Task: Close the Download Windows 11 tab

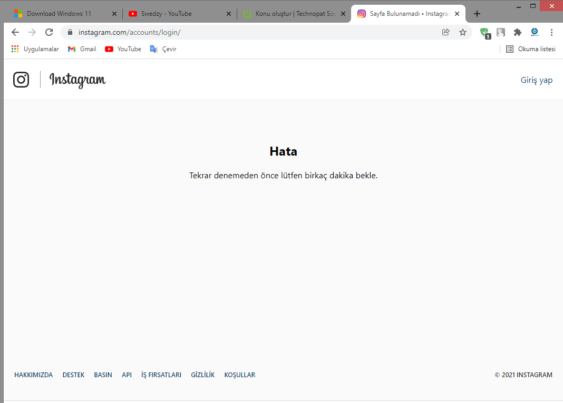Action: [114, 14]
